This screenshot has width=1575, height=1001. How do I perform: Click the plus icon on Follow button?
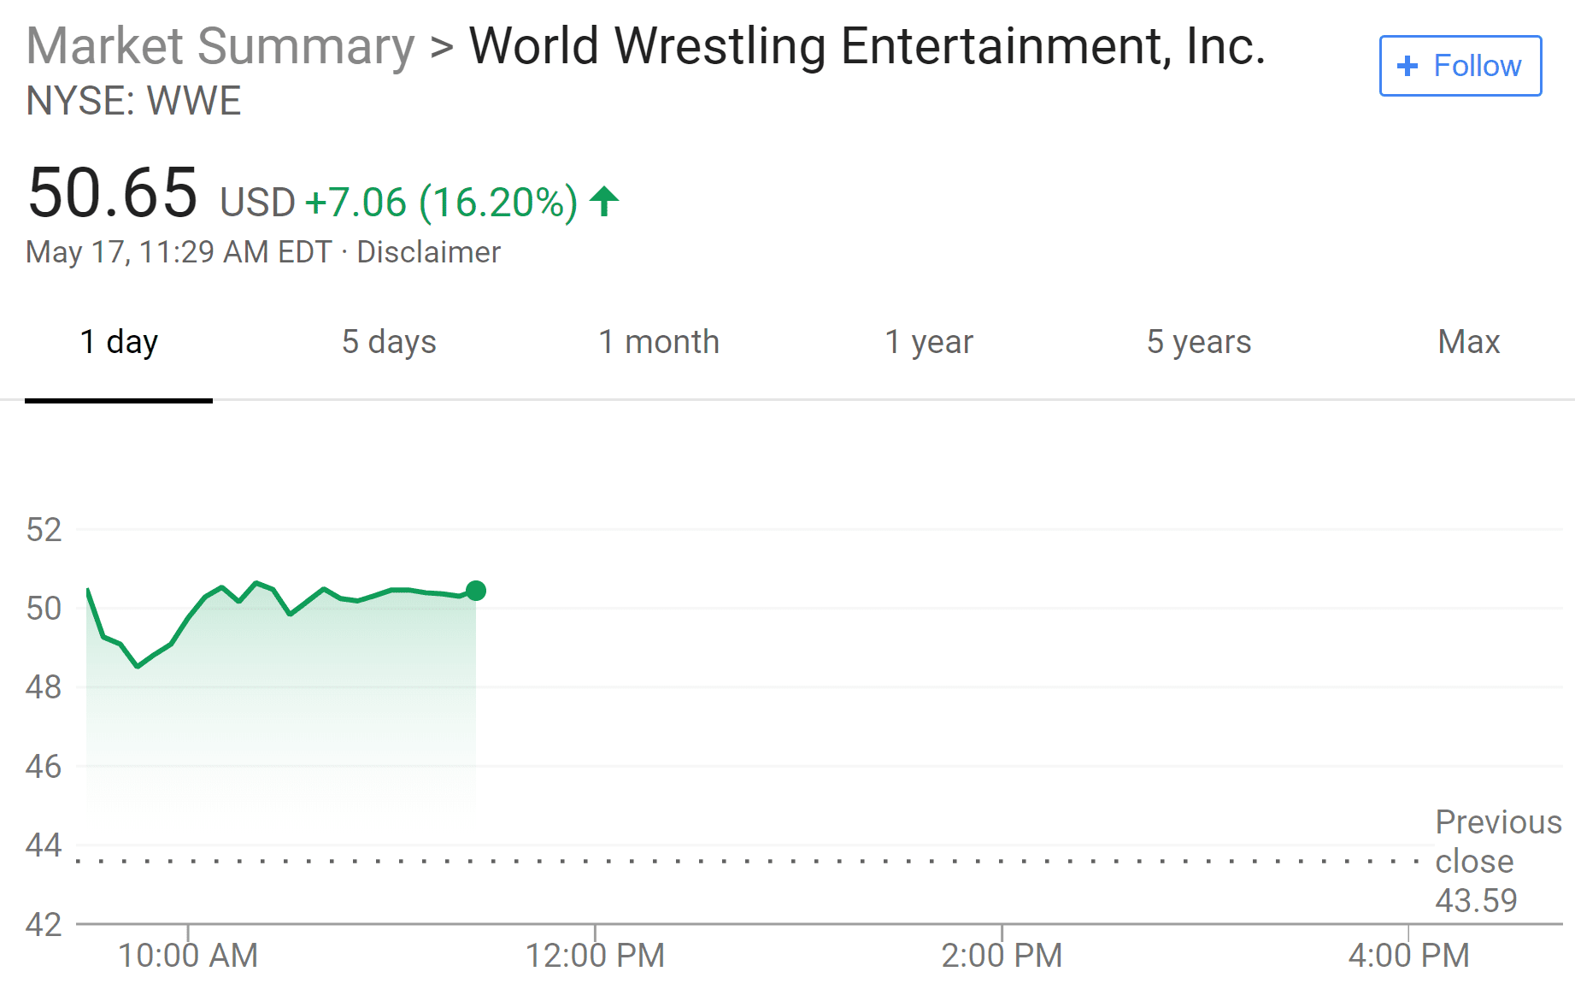pos(1407,66)
